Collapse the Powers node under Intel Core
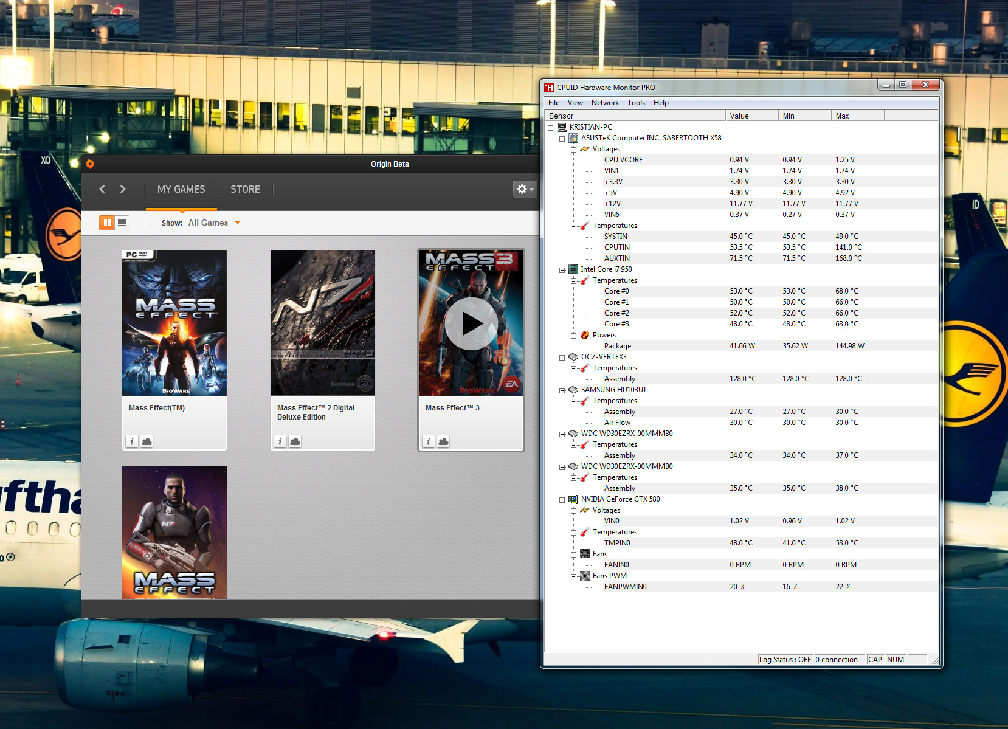 pos(573,336)
